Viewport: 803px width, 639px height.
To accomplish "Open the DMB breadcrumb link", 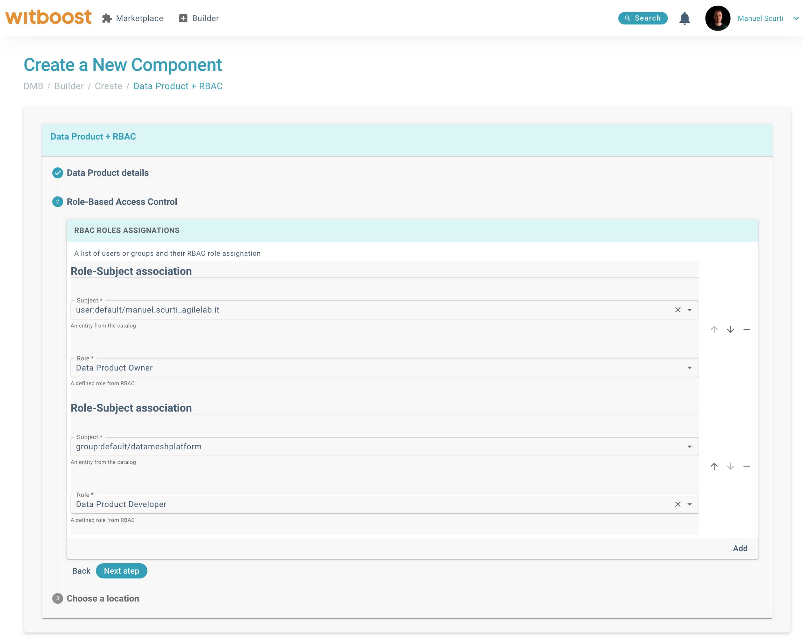I will tap(33, 86).
